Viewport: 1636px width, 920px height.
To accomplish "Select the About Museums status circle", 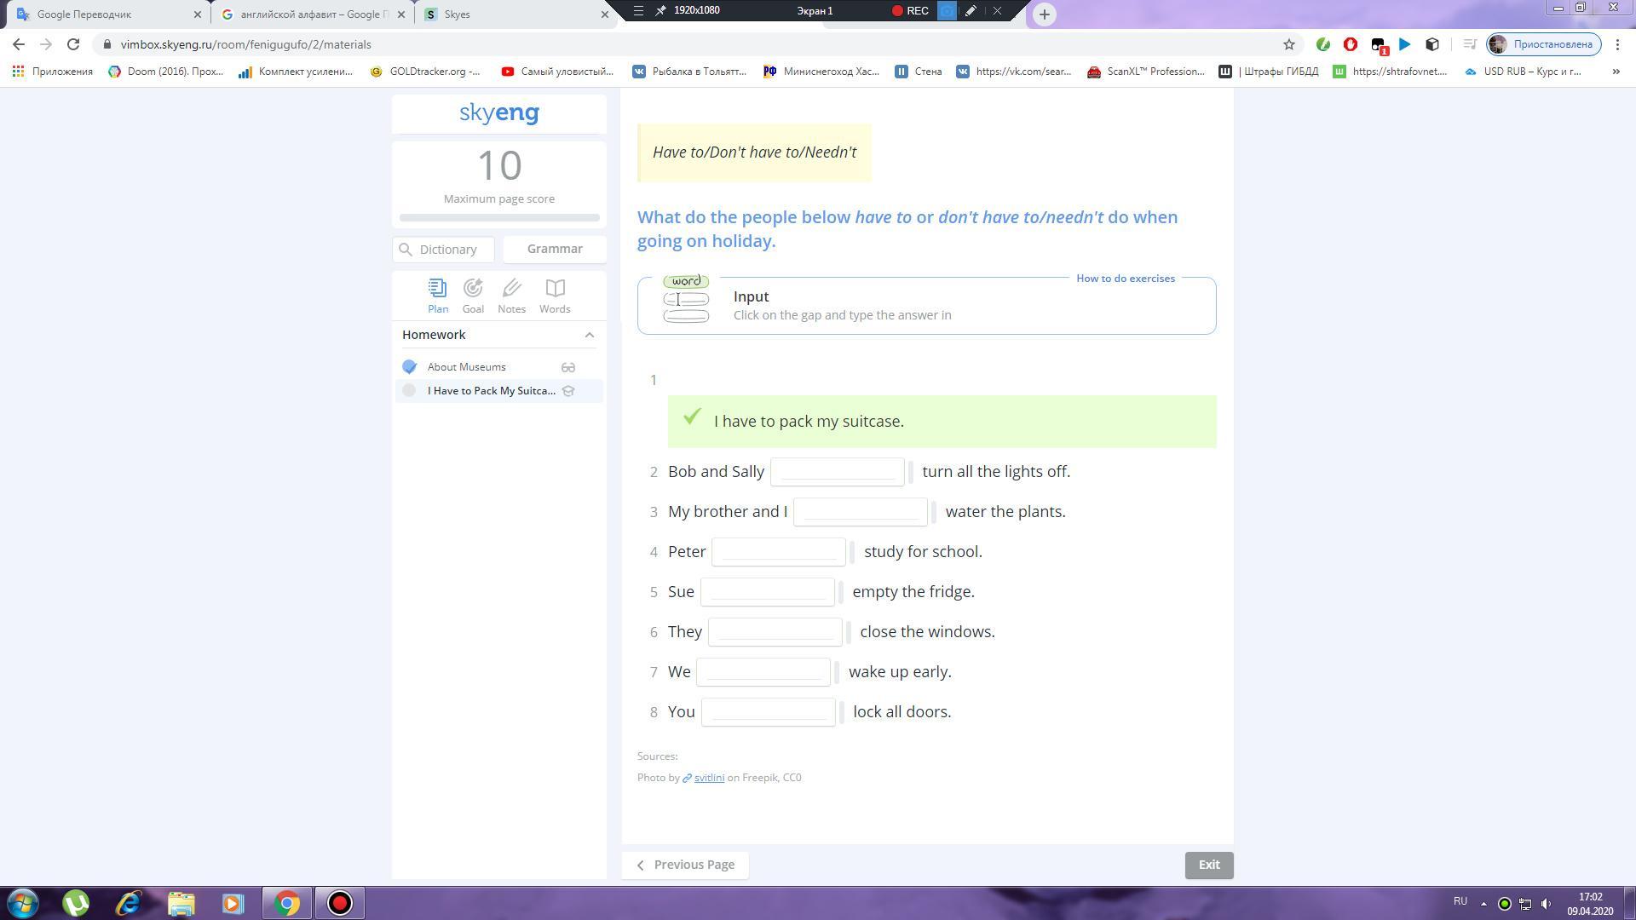I will [410, 367].
